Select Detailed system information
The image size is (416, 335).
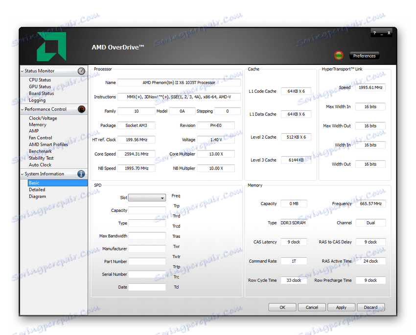[x=37, y=189]
